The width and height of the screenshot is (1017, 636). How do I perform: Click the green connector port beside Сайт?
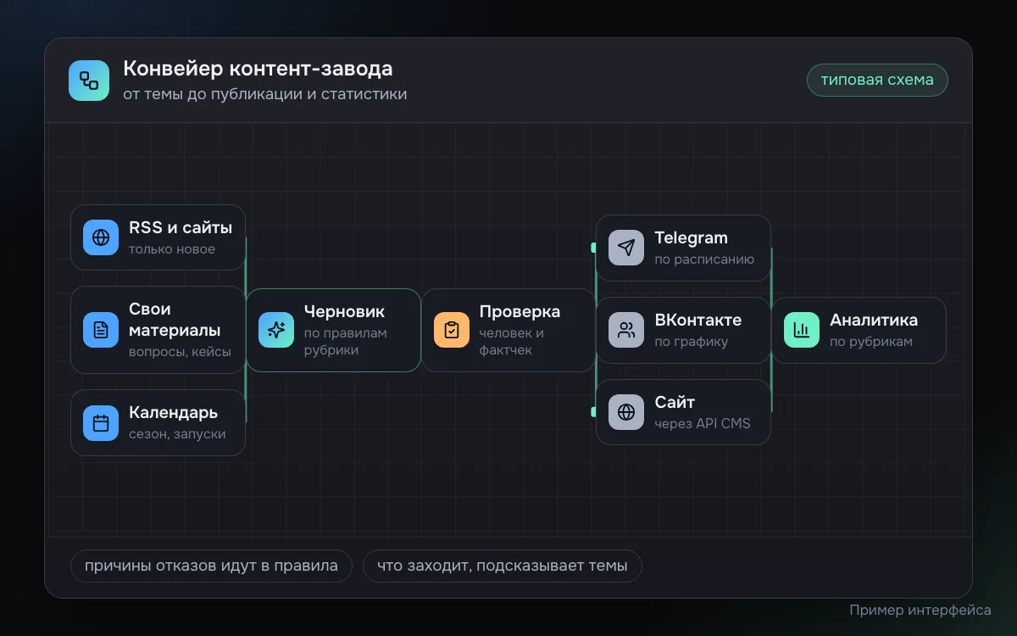(594, 412)
